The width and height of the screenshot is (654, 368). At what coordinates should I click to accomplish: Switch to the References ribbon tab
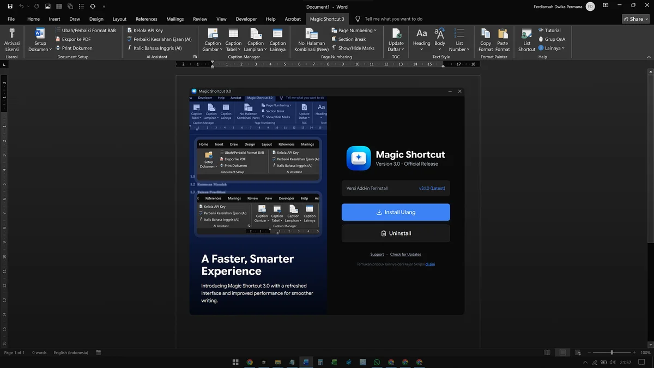tap(146, 19)
